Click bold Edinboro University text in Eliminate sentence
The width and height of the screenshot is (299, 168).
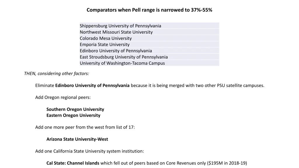pos(92,85)
